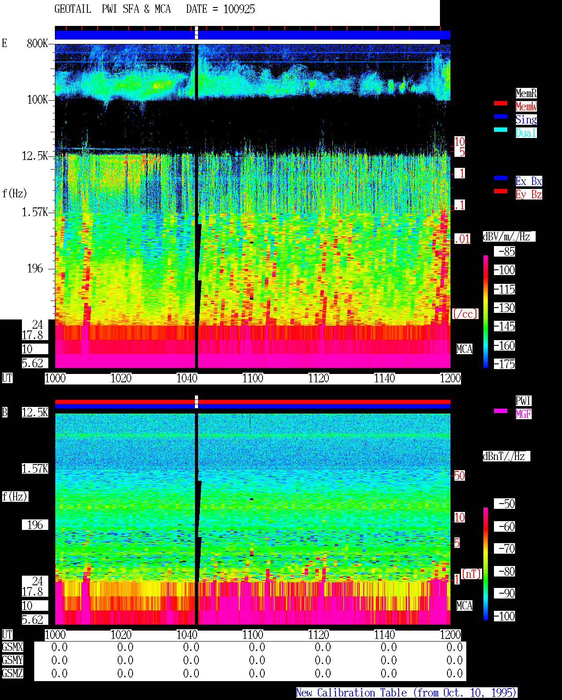Image resolution: width=562 pixels, height=700 pixels.
Task: Click the dBV/m/√Hz unit label
Action: 509,236
